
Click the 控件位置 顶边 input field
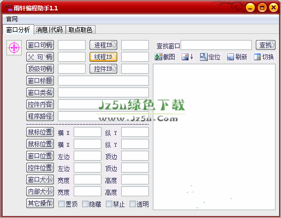[x=135, y=168]
